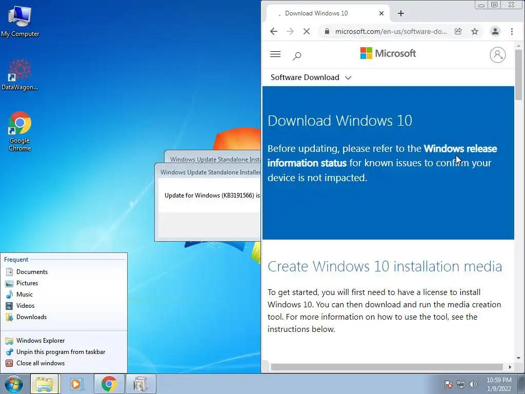
Task: Select Unpin this program from taskbar
Action: pyautogui.click(x=64, y=352)
